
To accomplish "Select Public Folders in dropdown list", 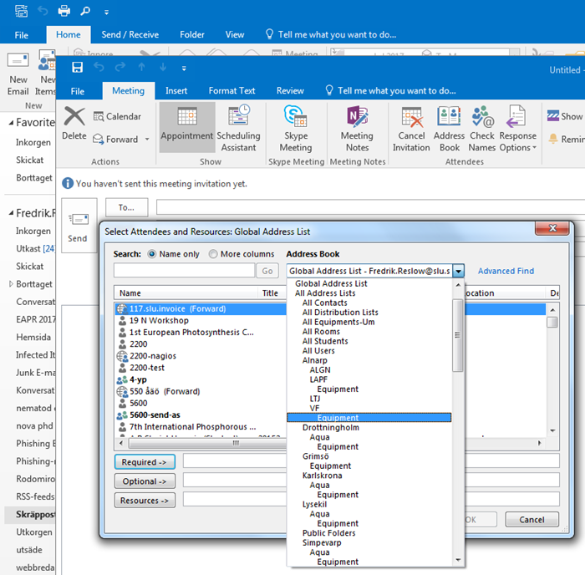I will (328, 533).
